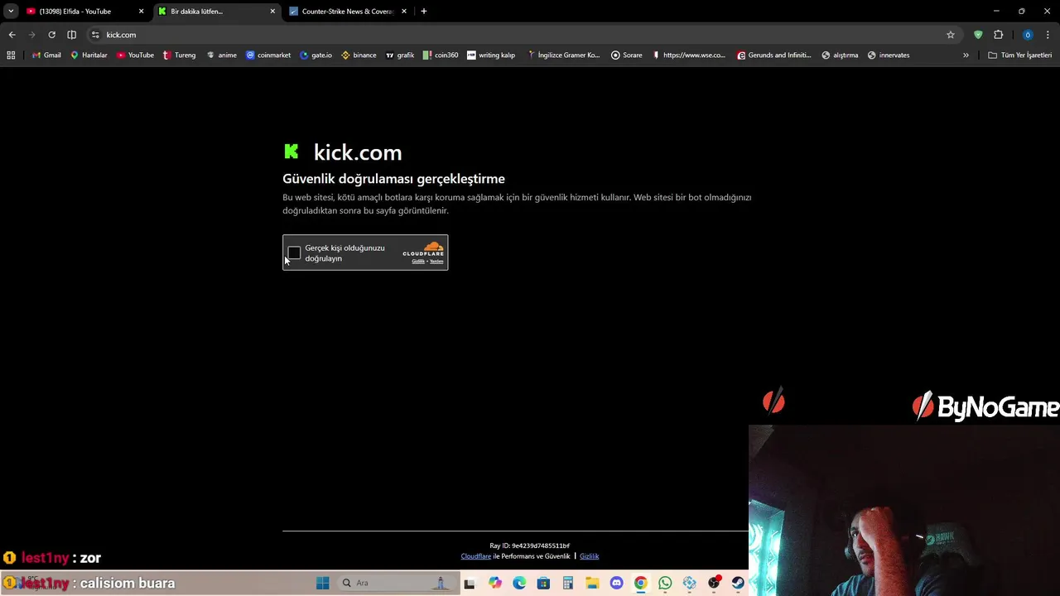Viewport: 1060px width, 596px height.
Task: Open the Windows Start menu
Action: click(323, 583)
